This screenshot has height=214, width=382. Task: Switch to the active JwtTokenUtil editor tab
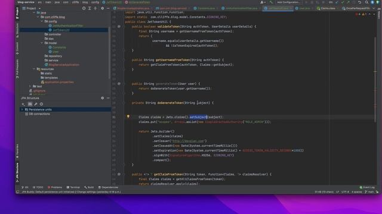pos(278,8)
